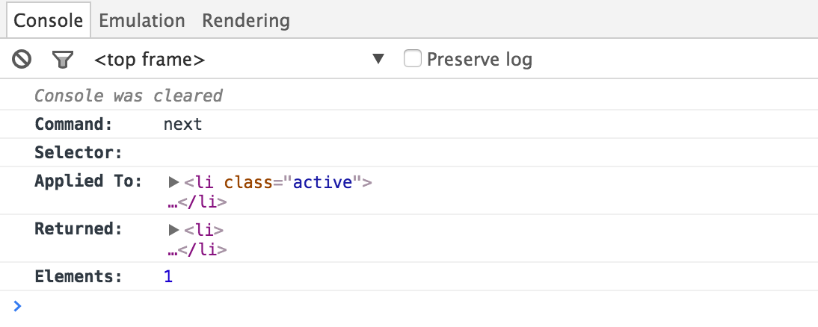Click the "active" class attribute value
This screenshot has height=327, width=818.
click(x=322, y=181)
